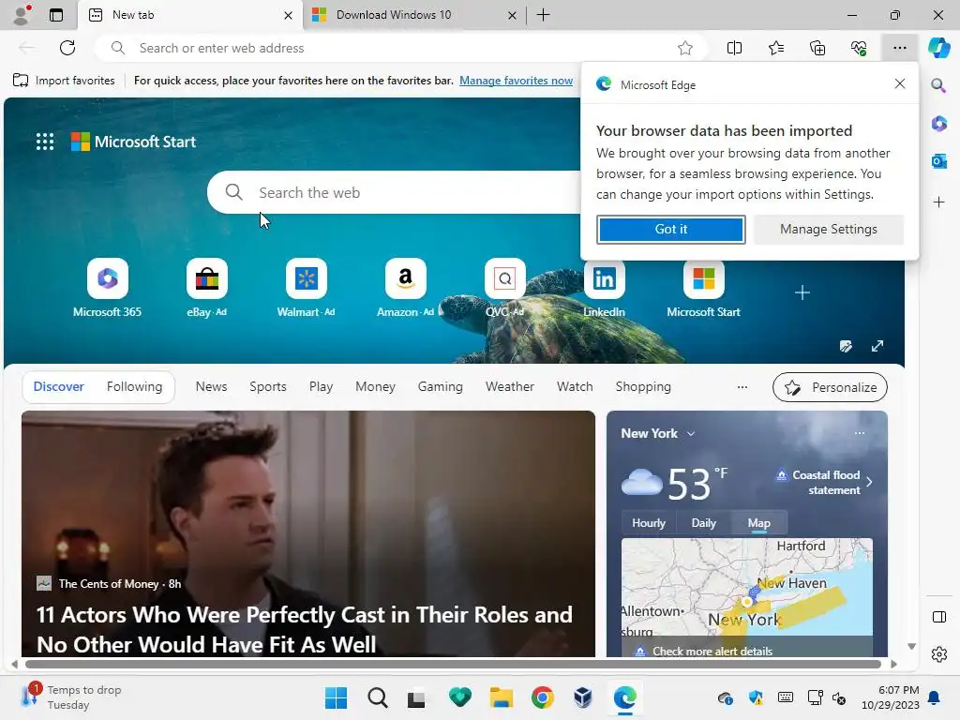Screen dimensions: 960x720
Task: Open the Collections icon
Action: tap(817, 48)
